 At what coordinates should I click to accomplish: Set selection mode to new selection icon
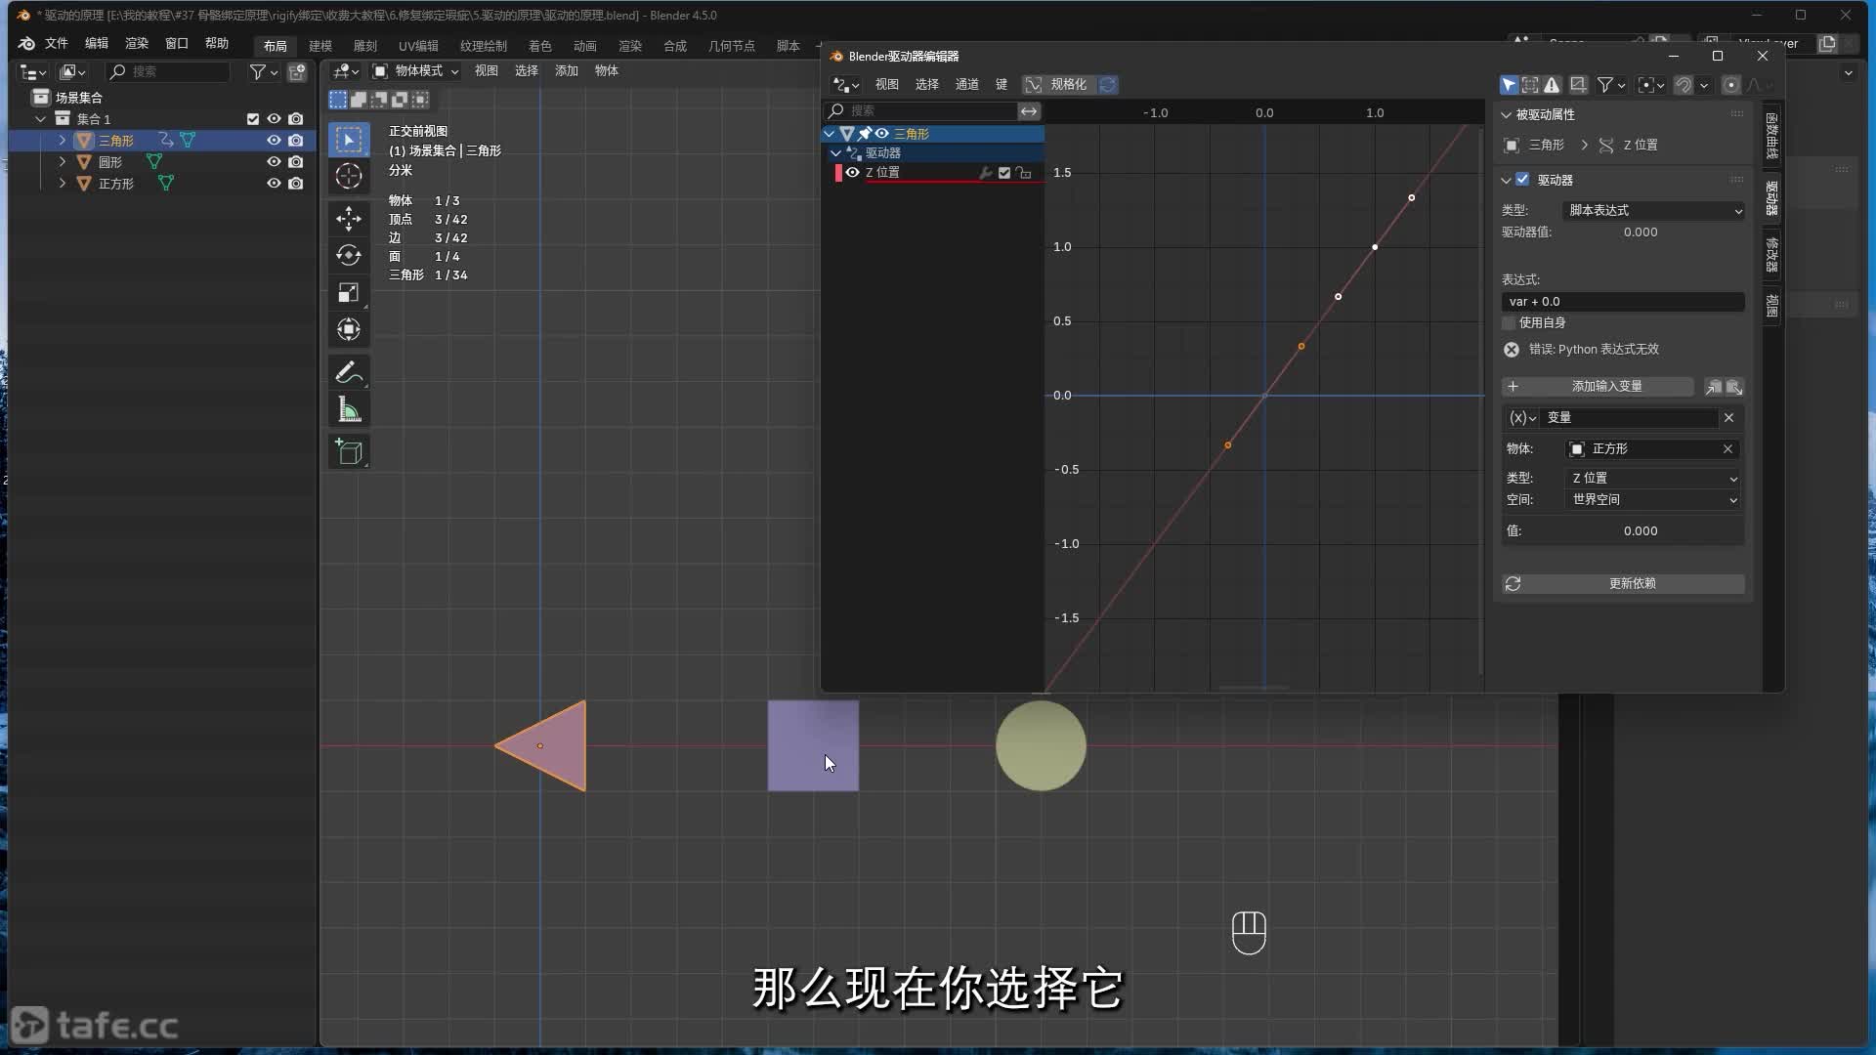(338, 100)
